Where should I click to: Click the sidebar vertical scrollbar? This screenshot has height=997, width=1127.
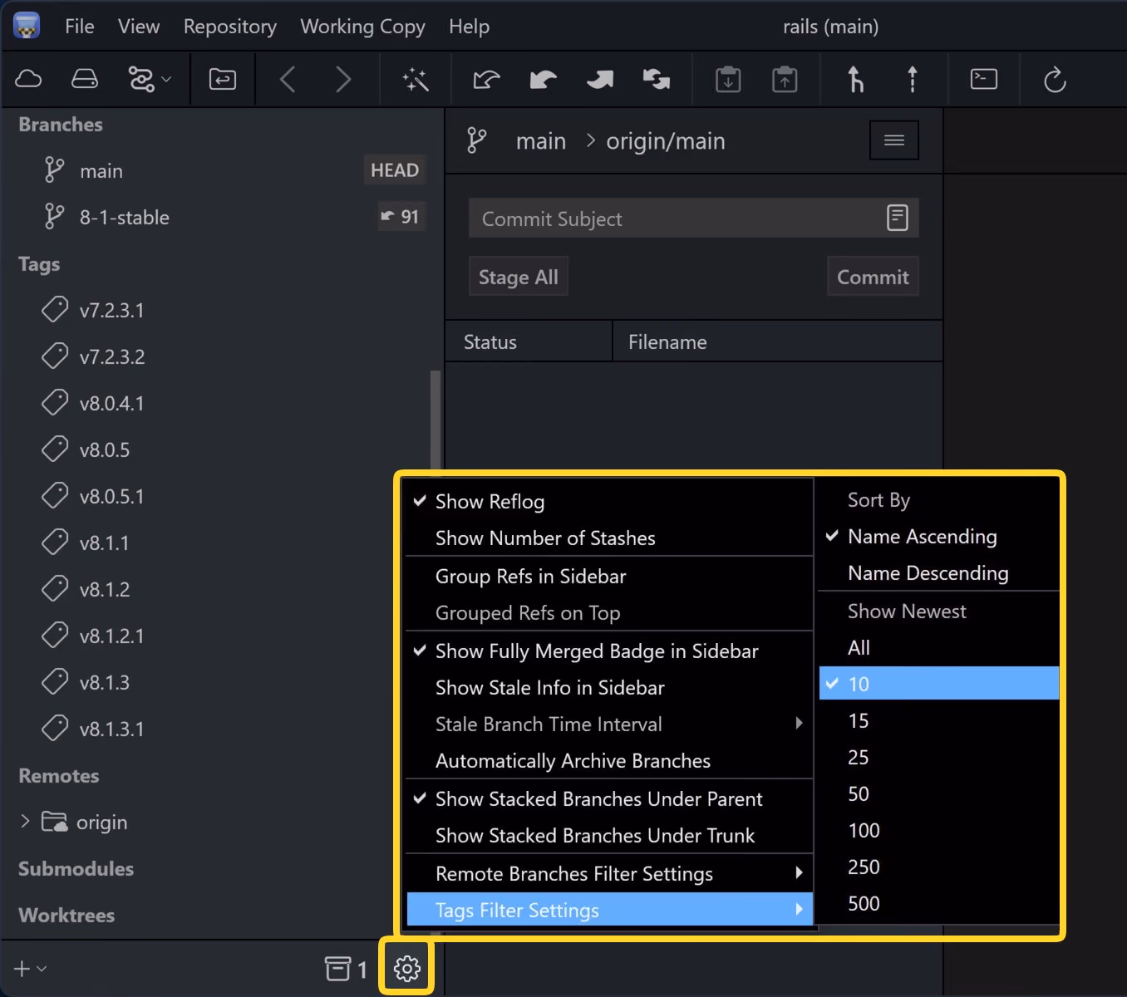[x=435, y=420]
